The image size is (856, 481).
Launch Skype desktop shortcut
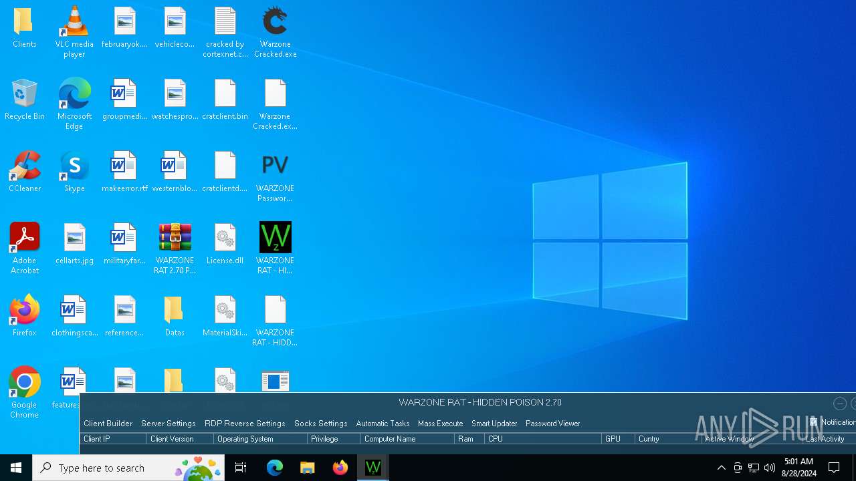[x=74, y=172]
